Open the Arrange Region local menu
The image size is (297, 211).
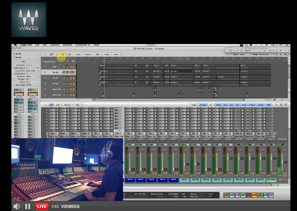click(x=89, y=54)
